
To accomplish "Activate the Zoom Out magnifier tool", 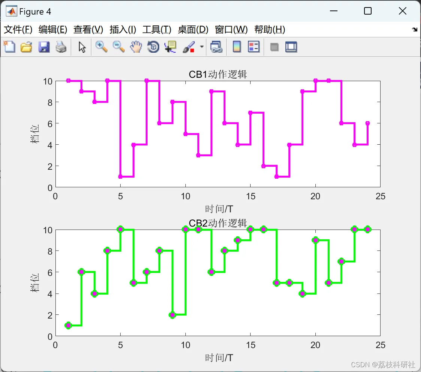I will (118, 47).
